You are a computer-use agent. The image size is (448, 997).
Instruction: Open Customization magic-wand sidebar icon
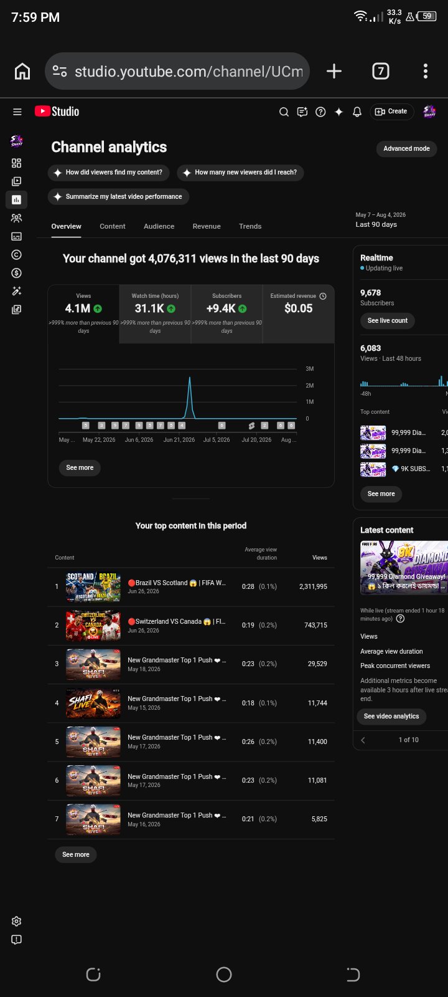coord(17,291)
